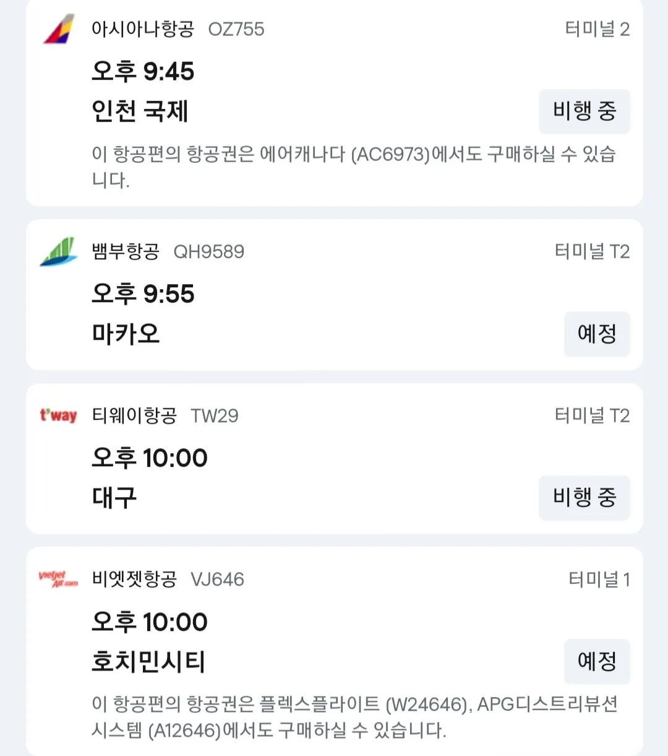
Task: Click 예정 status for 호치민시티 flight
Action: coord(597,661)
